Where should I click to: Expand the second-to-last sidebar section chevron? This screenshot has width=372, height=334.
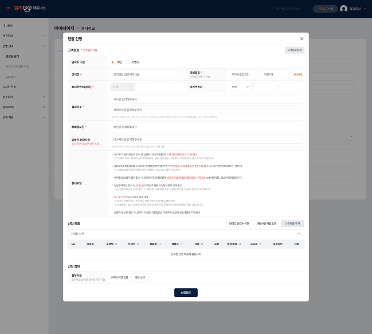point(44,107)
